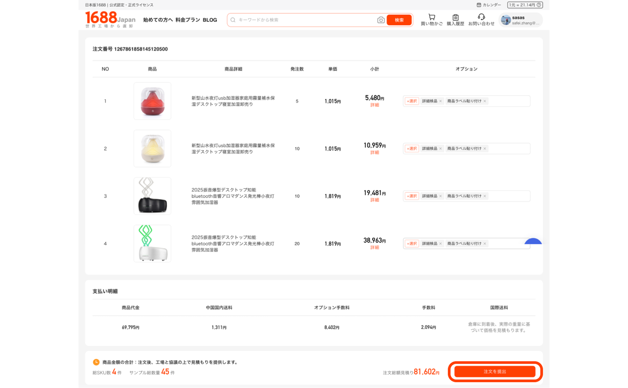This screenshot has width=628, height=388.
Task: Click the exchange rate help icon
Action: click(539, 5)
